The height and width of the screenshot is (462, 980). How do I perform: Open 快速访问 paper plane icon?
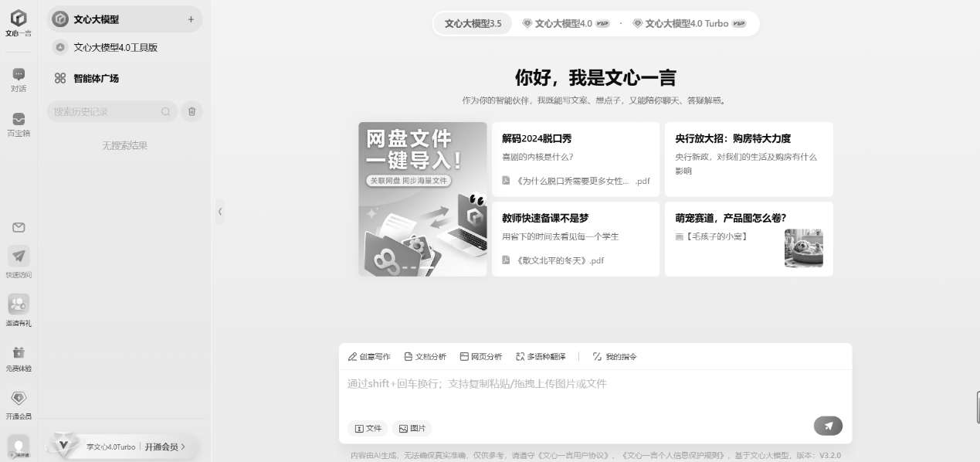pos(19,256)
